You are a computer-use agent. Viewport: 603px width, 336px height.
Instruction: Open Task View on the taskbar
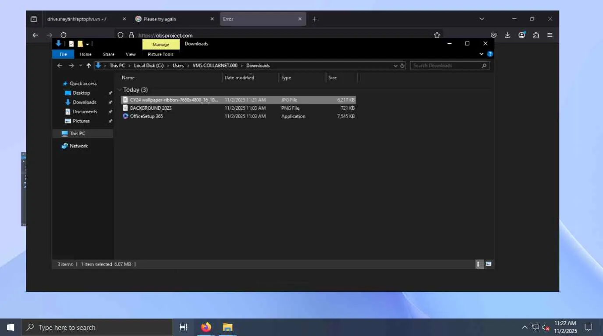pyautogui.click(x=184, y=327)
